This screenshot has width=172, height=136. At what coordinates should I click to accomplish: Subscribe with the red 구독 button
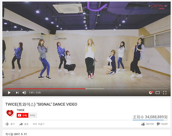click(22, 115)
